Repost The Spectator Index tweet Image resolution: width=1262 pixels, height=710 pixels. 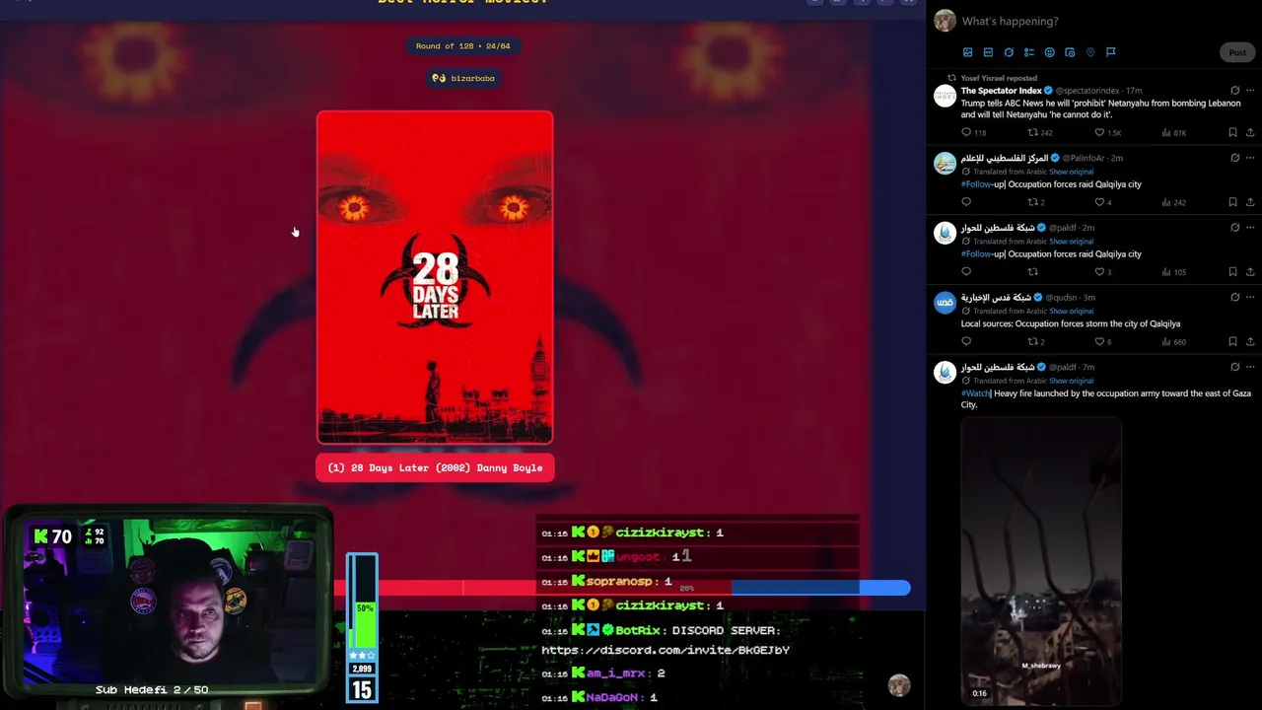[x=1033, y=132]
